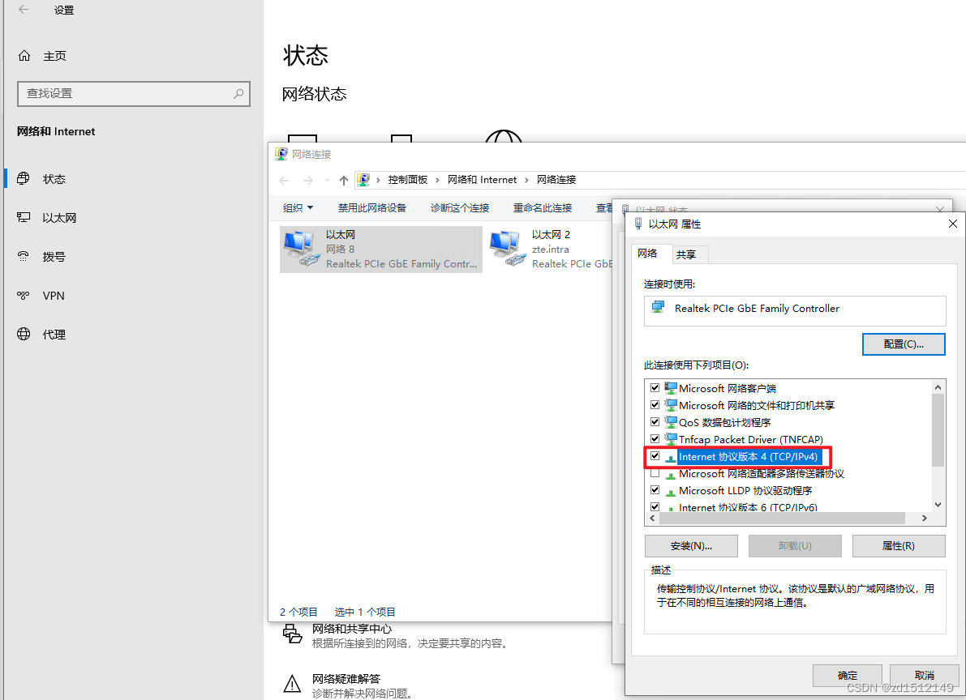Expand chevron before 控制面板 in address bar

(378, 180)
